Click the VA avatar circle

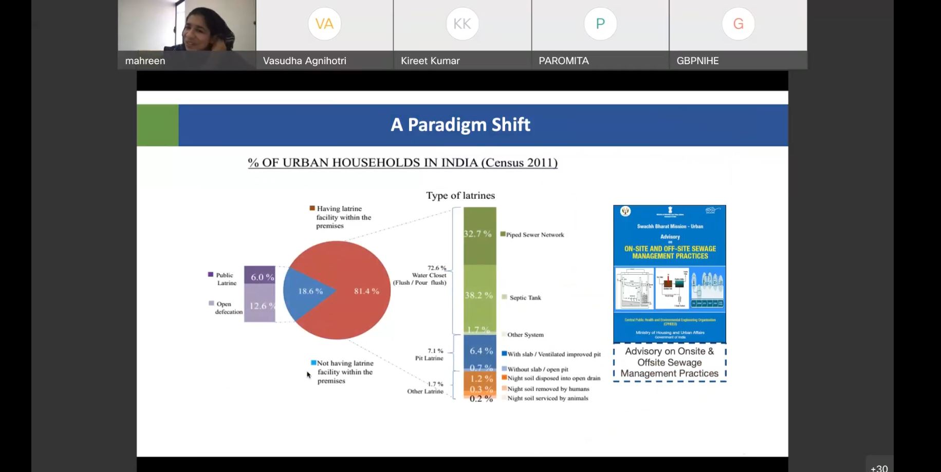coord(324,24)
